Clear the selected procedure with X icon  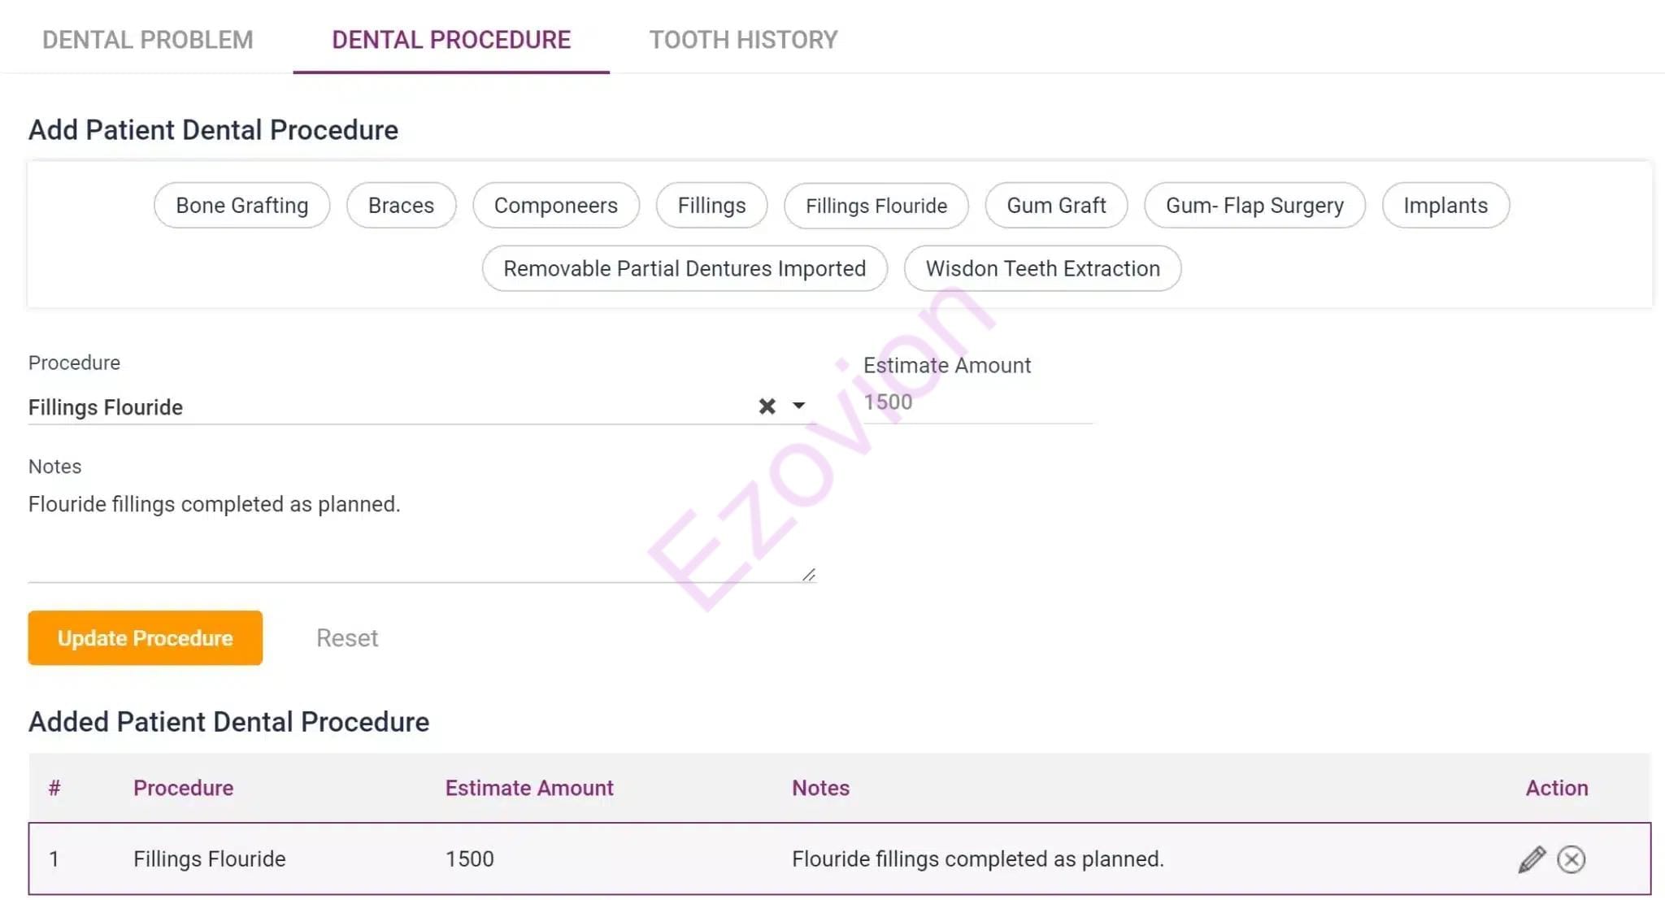[x=767, y=407]
